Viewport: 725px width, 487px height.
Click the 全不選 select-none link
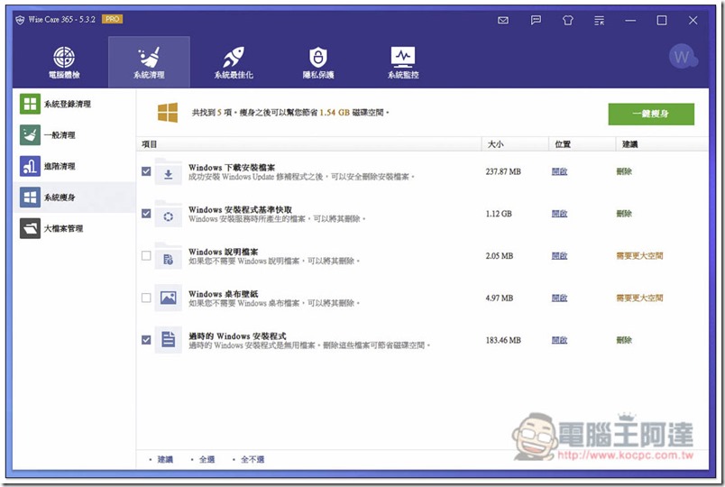coord(252,459)
